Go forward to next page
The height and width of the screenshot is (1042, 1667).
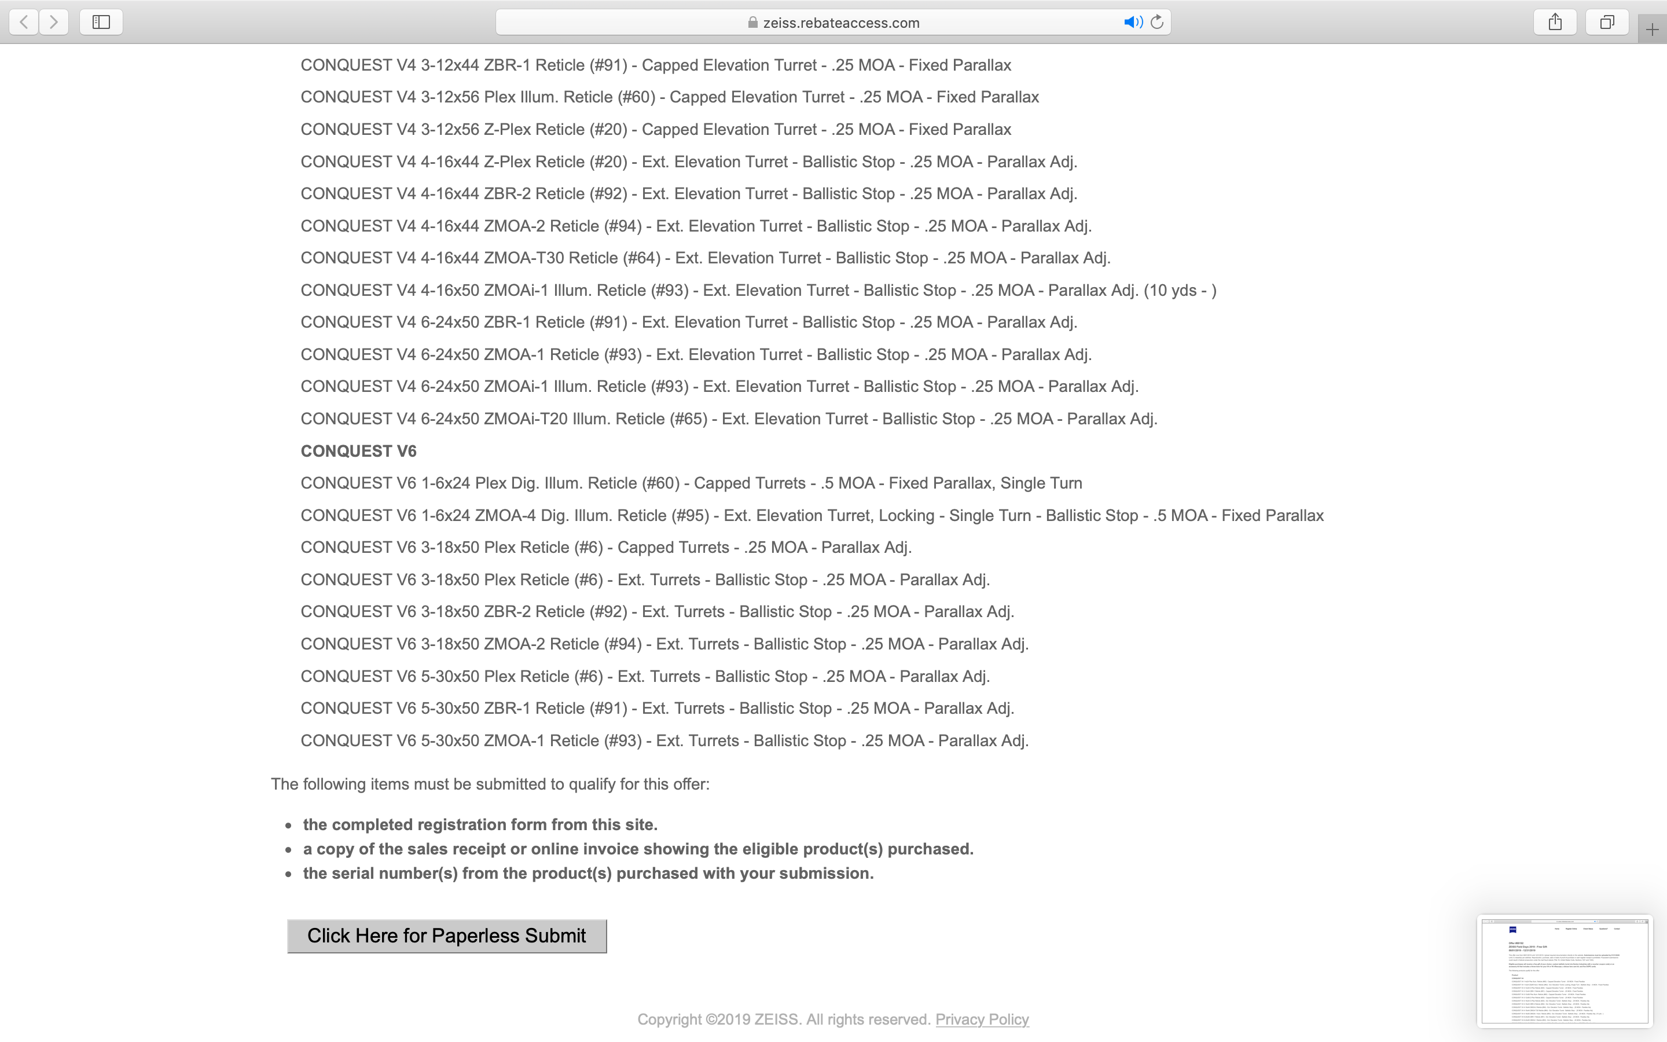pos(54,22)
